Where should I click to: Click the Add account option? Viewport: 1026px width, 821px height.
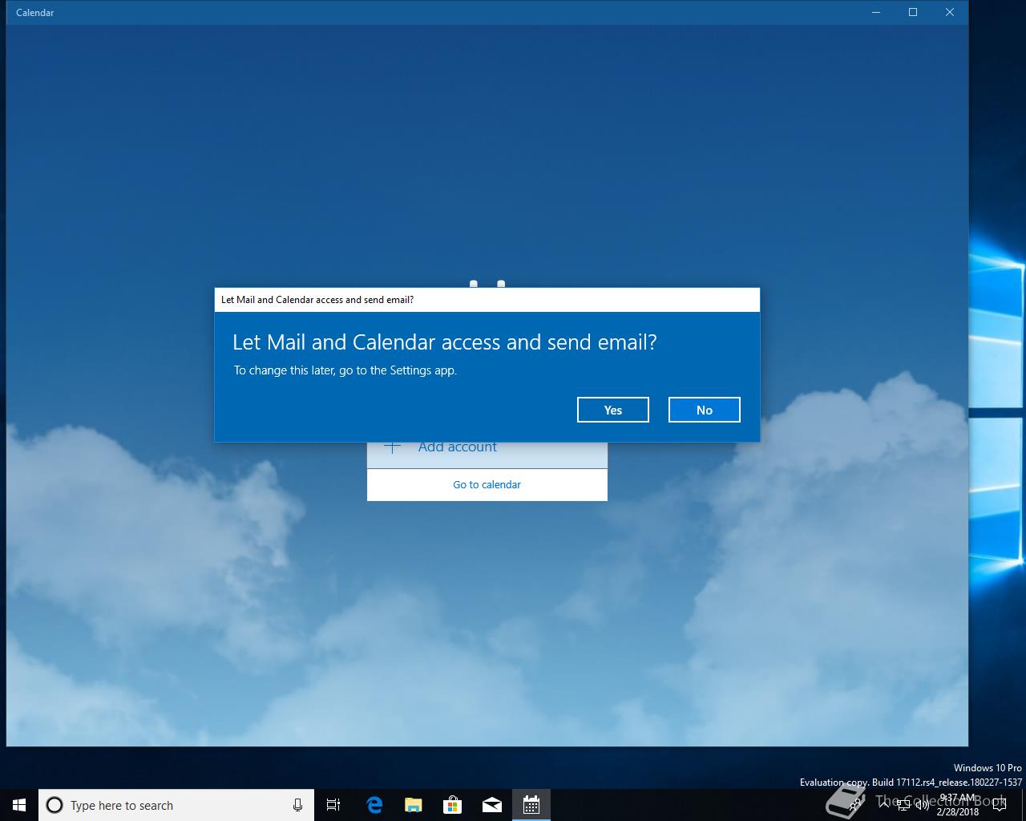click(x=487, y=454)
